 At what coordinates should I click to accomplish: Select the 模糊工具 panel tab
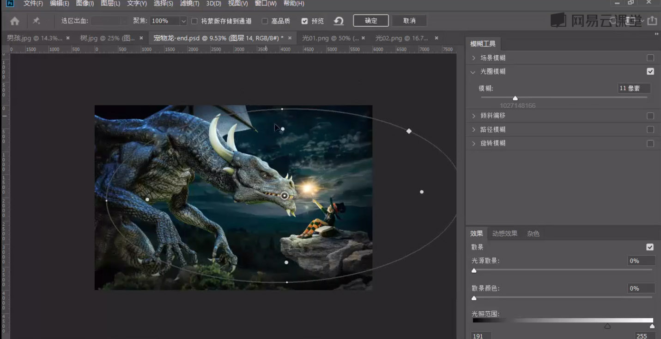point(483,44)
